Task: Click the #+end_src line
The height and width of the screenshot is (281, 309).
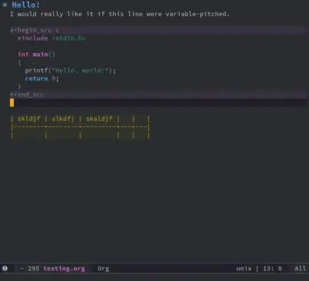Action: pyautogui.click(x=27, y=95)
